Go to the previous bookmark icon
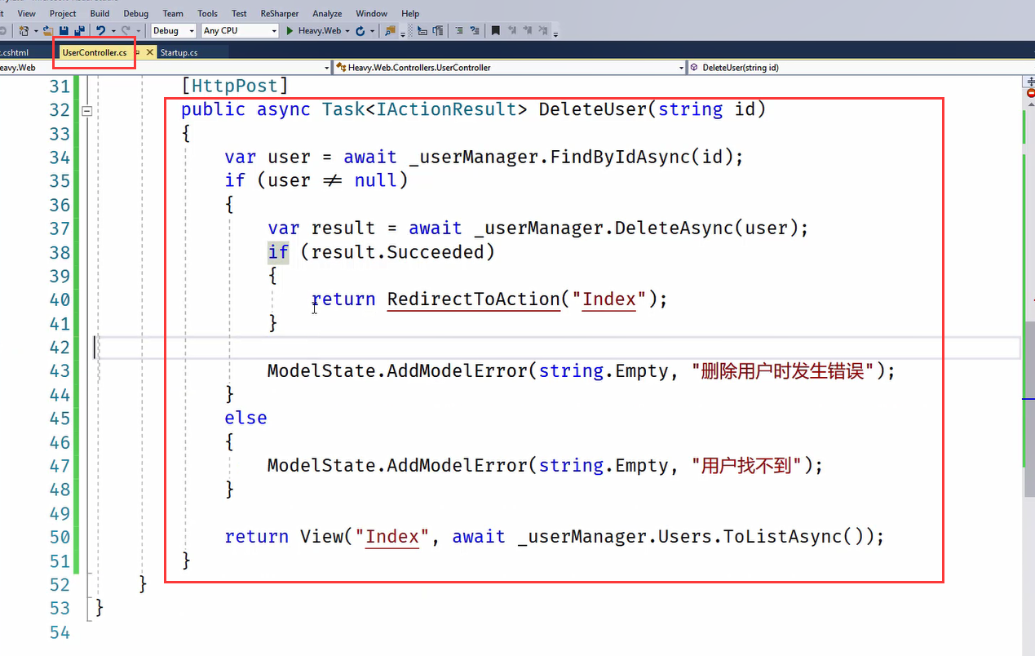The image size is (1035, 656). click(x=511, y=30)
